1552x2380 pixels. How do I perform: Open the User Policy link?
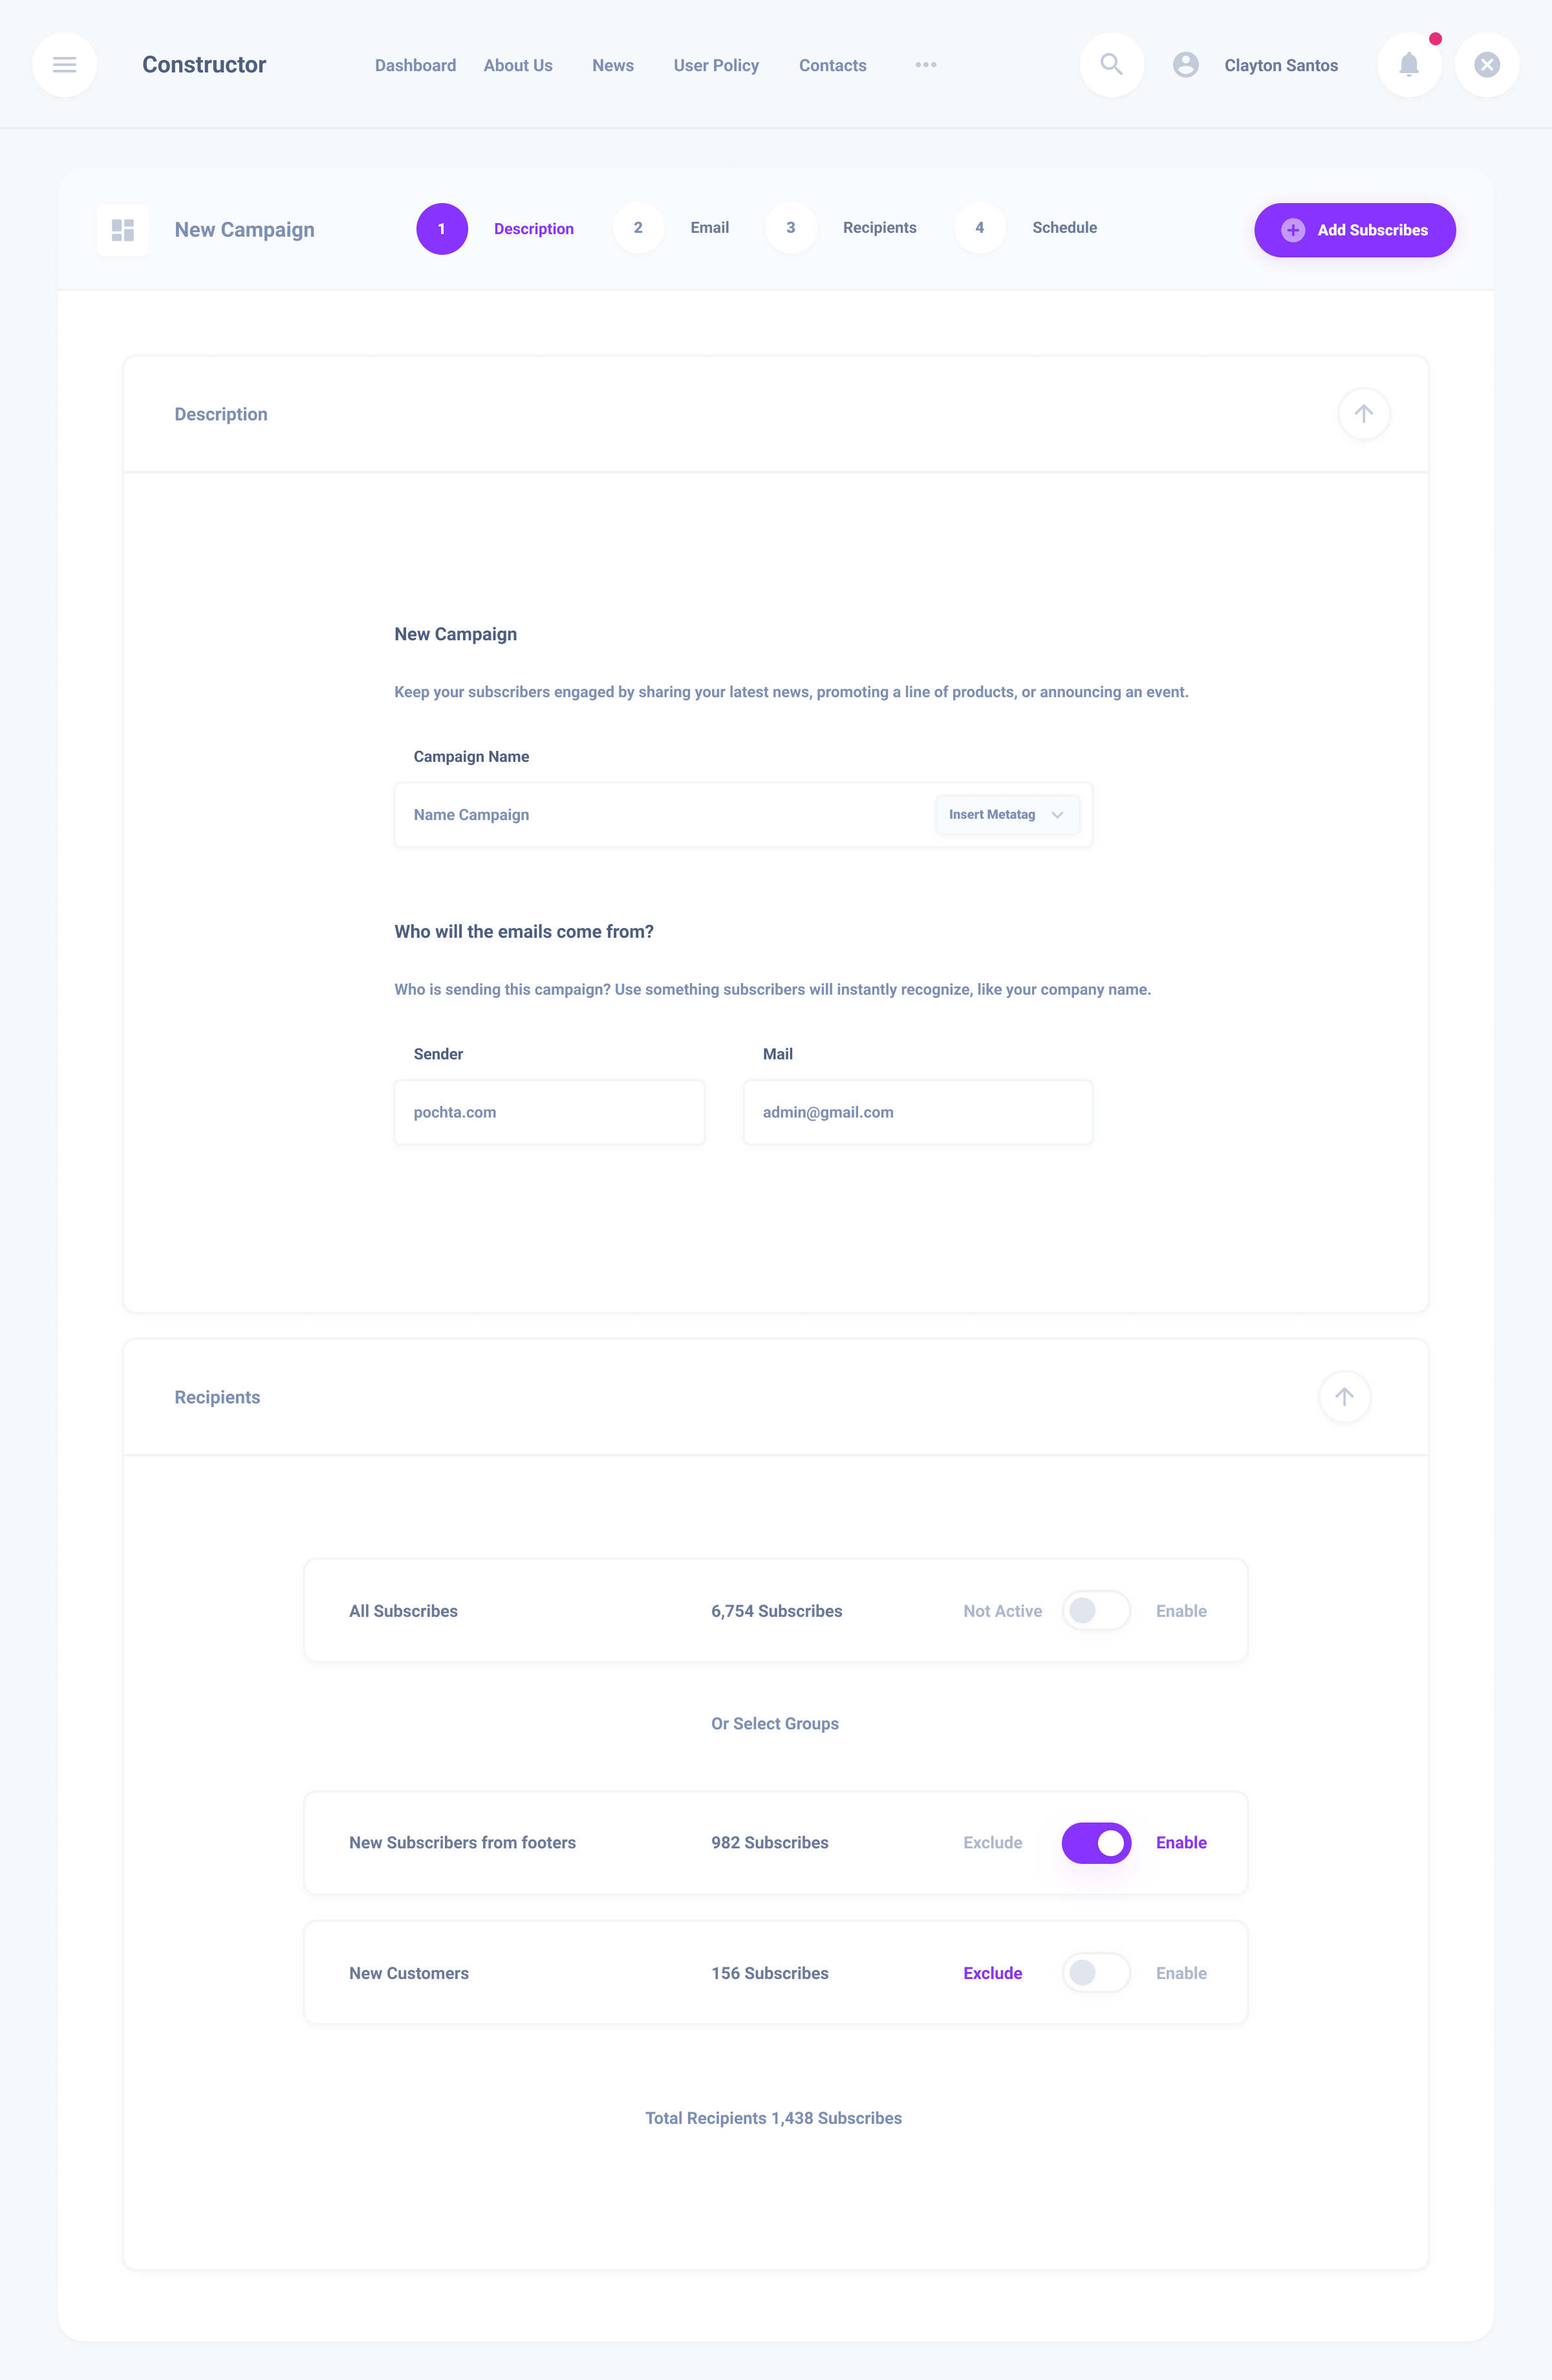(716, 65)
